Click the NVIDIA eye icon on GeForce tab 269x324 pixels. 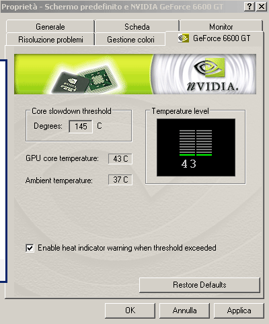184,38
